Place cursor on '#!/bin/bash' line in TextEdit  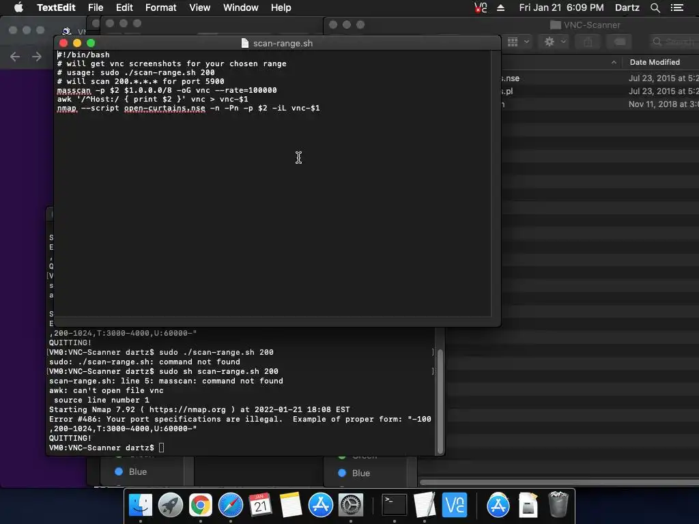click(83, 55)
